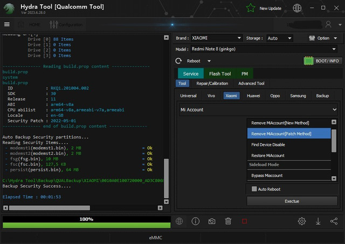
Task: Click the Execute button
Action: pyautogui.click(x=292, y=201)
